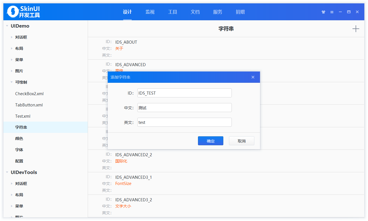Screen dimensions: 368x221
Task: Switch to the 监视 tab
Action: pos(150,12)
